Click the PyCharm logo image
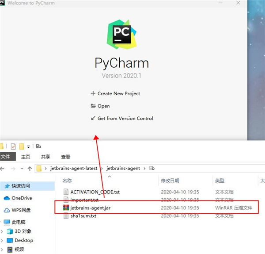This screenshot has height=254, width=265. 122,35
